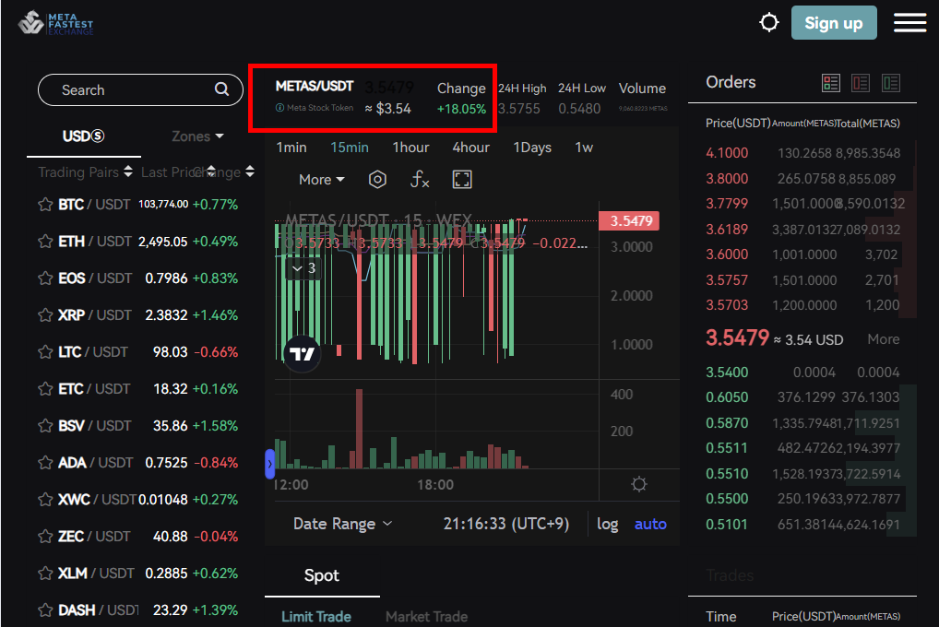Toggle auto scale on chart
This screenshot has height=627, width=939.
pyautogui.click(x=650, y=525)
